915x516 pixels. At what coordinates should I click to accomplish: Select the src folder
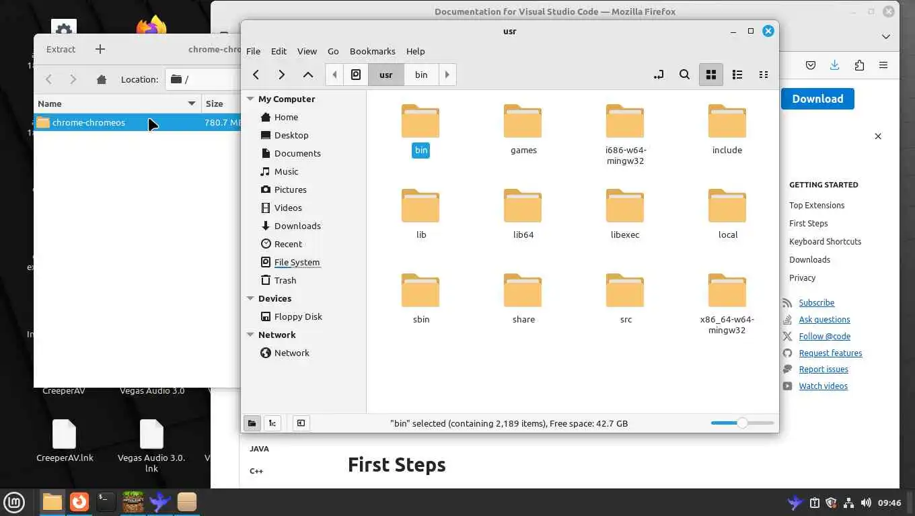coord(626,299)
